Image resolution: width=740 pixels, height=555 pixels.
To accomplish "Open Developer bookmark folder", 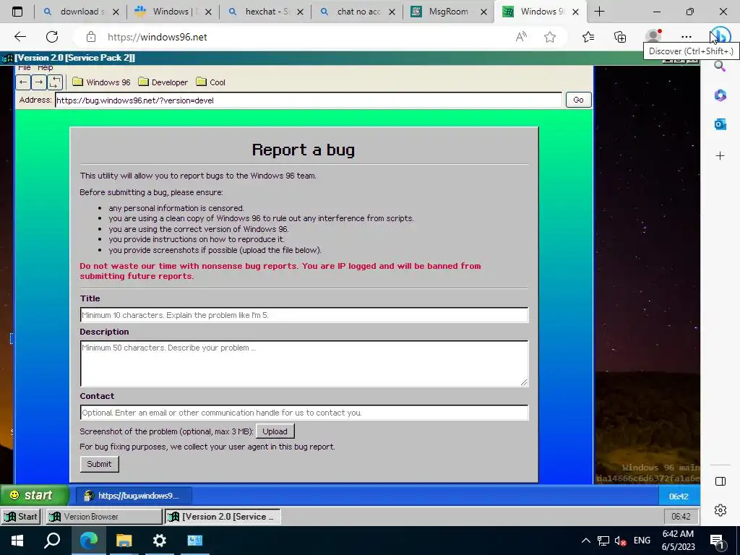I will pyautogui.click(x=163, y=82).
